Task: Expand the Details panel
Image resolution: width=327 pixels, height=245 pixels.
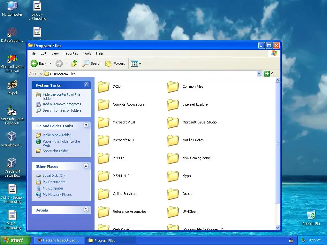Action: 86,210
